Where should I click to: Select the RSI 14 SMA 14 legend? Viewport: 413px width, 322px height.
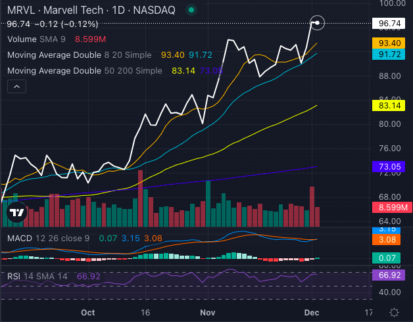click(x=37, y=277)
